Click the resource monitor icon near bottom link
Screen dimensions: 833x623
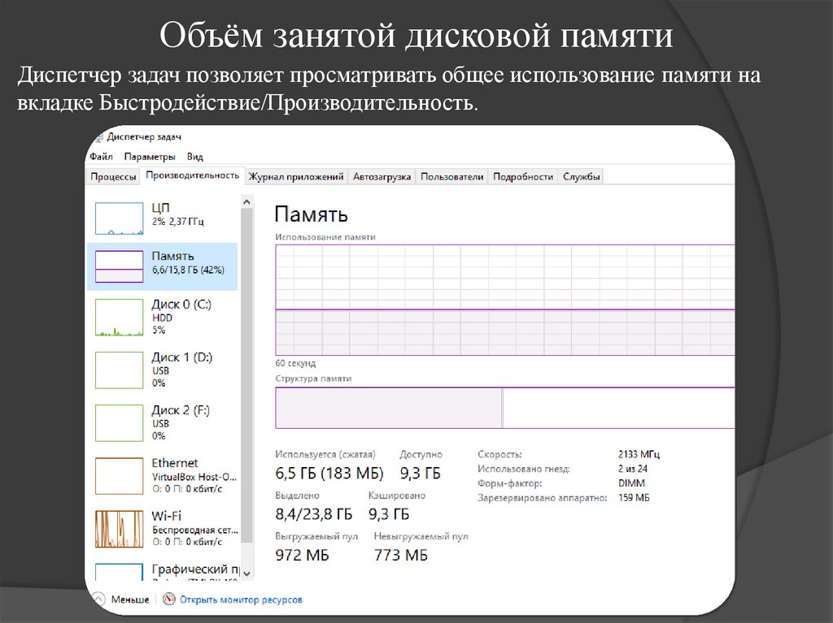tap(168, 599)
